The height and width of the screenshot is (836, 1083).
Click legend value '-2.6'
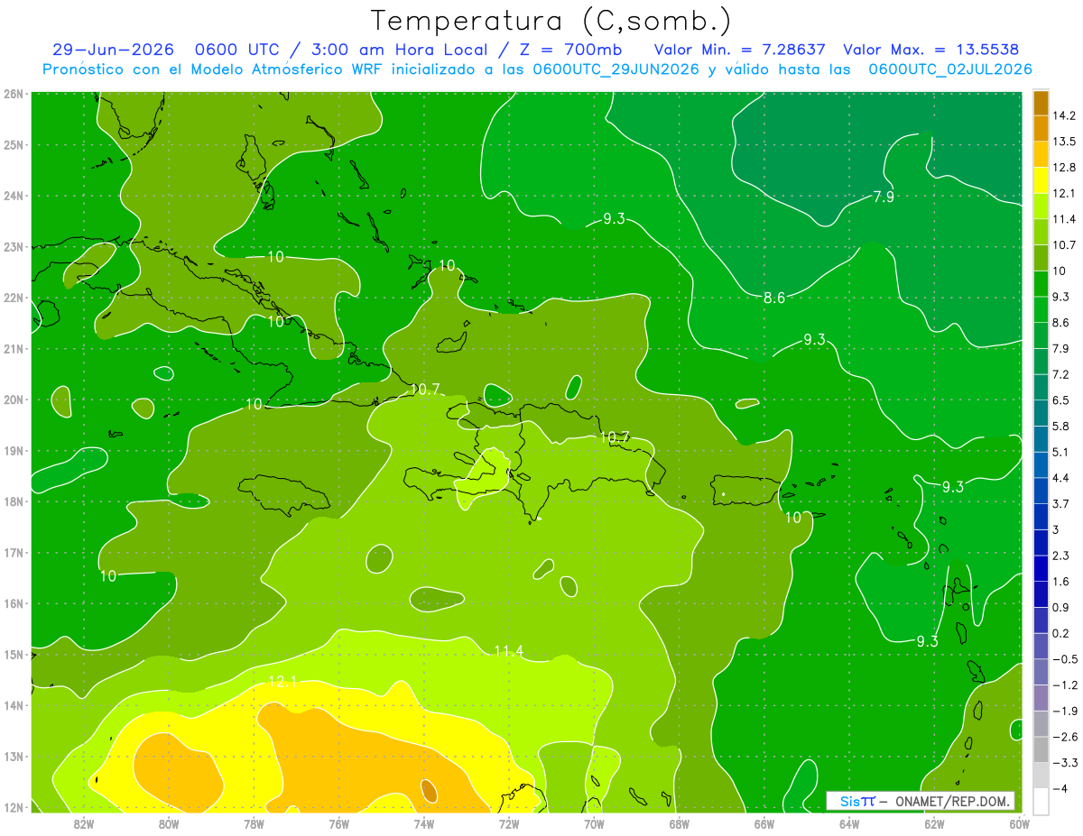coord(1064,737)
